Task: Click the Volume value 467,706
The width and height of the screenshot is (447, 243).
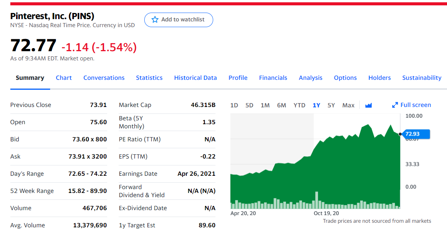Action: click(95, 208)
